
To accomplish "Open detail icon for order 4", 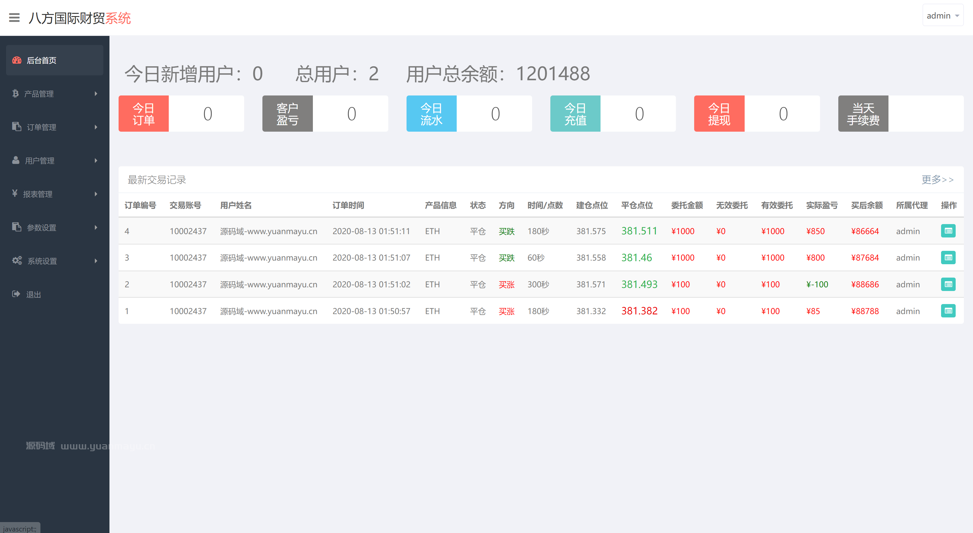I will [x=948, y=231].
